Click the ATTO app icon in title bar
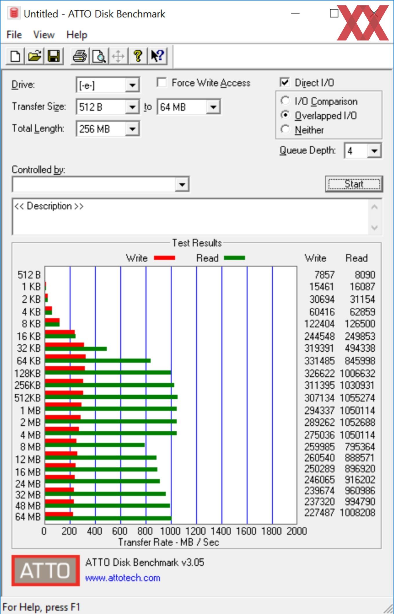The width and height of the screenshot is (394, 614). pos(13,13)
